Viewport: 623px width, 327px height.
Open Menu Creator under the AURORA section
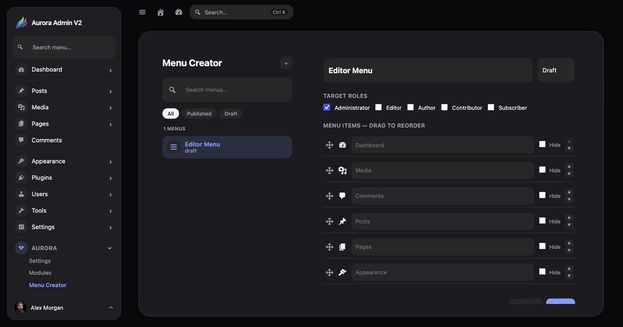[x=48, y=285]
